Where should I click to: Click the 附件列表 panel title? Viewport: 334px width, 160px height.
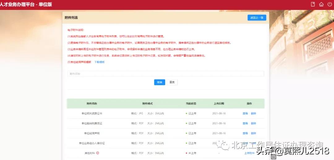click(x=71, y=18)
